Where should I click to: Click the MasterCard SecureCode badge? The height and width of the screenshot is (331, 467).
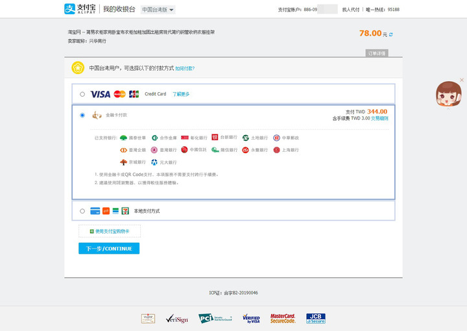point(283,319)
